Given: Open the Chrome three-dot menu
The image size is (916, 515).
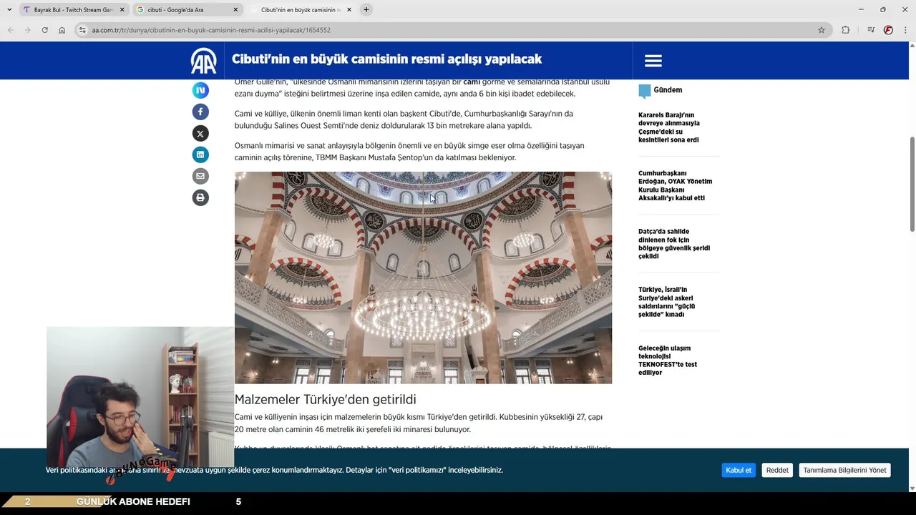Looking at the screenshot, I should pyautogui.click(x=905, y=30).
